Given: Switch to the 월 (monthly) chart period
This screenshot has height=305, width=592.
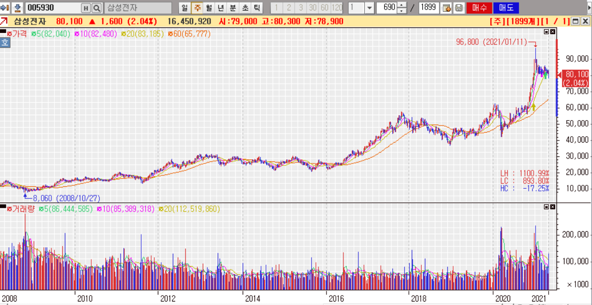Looking at the screenshot, I should tap(209, 7).
